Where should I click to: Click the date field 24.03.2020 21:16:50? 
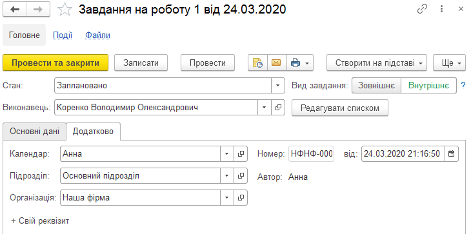click(403, 154)
